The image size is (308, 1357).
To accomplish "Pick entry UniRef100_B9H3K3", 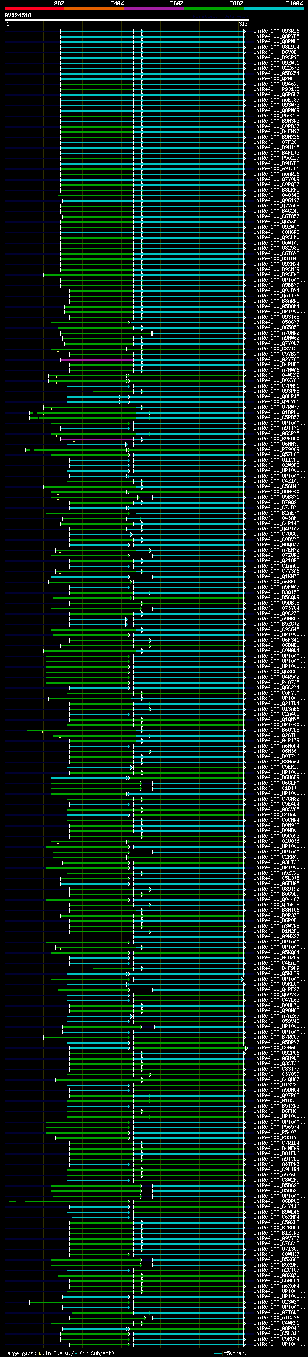I will point(276,121).
